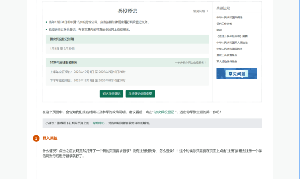Open 中华人民共和国军人保险法 link

232,43
